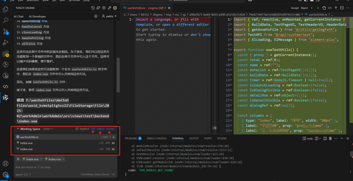Kill terminal with trash icon

(x=330, y=139)
